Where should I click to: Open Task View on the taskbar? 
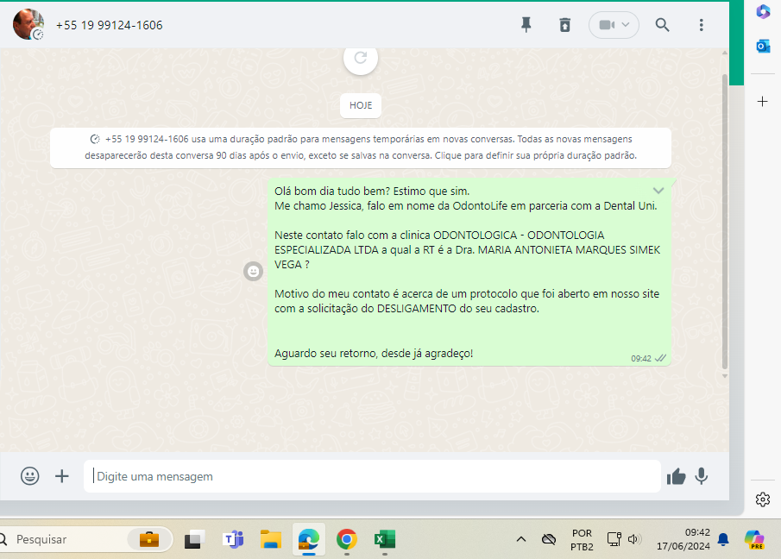(195, 539)
